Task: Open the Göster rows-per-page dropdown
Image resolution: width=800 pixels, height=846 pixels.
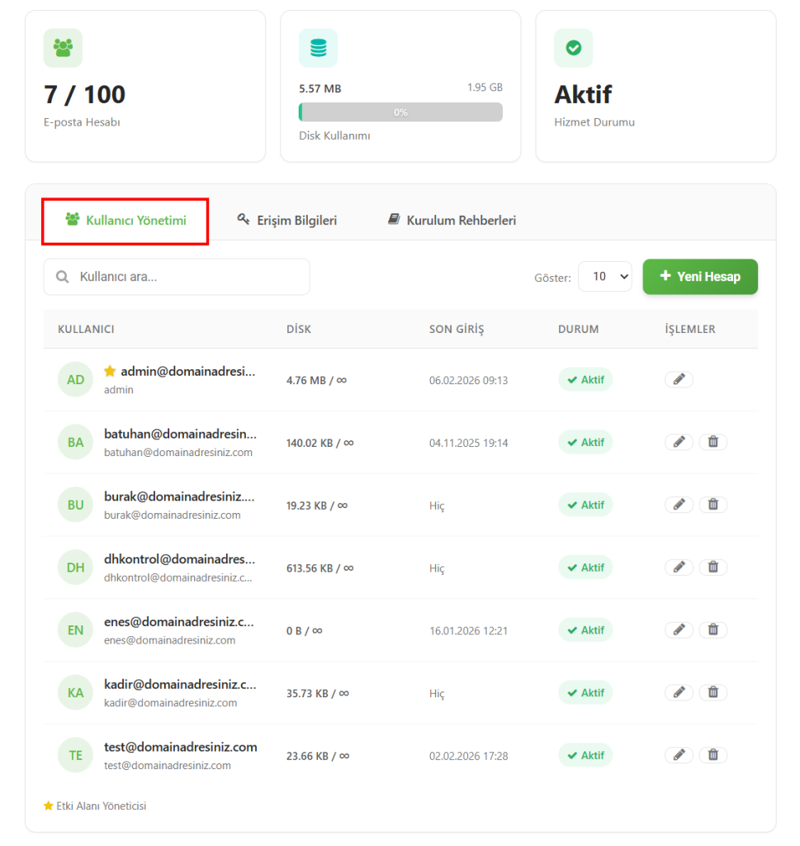Action: point(604,277)
